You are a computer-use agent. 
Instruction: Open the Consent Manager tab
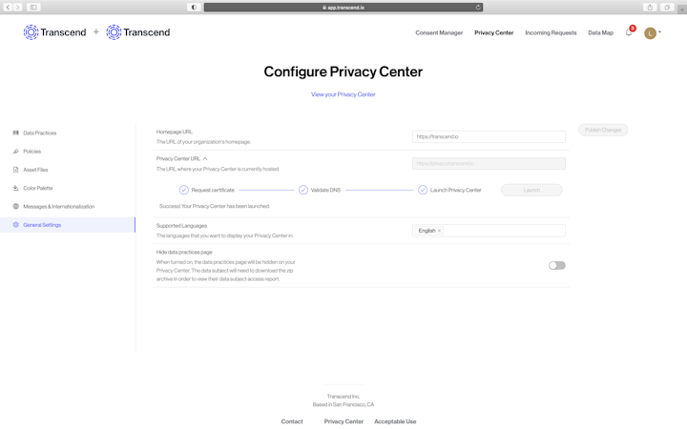439,32
